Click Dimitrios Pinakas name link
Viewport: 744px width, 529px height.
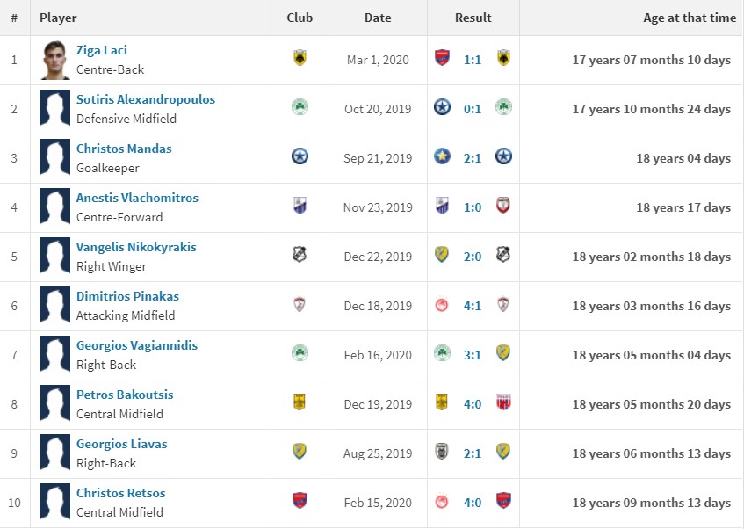click(127, 296)
